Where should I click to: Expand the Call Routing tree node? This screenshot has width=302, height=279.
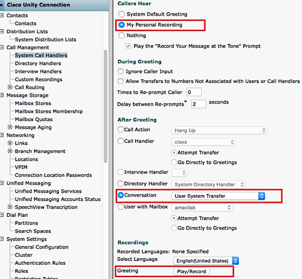tap(10, 87)
